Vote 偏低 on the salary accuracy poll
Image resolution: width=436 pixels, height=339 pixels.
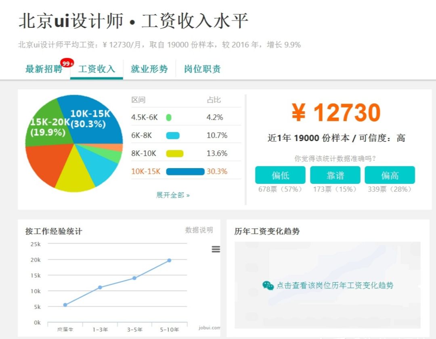[280, 175]
